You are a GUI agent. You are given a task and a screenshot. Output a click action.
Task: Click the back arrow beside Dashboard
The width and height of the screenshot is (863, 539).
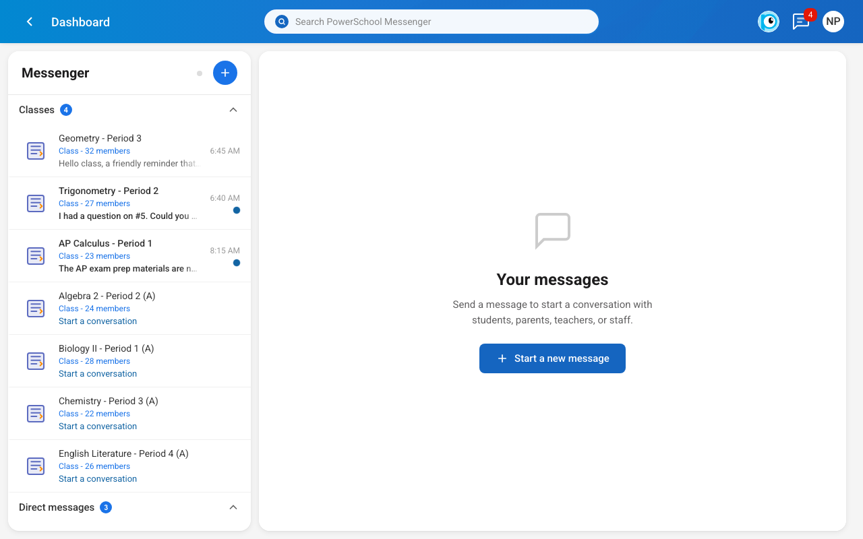tap(29, 22)
